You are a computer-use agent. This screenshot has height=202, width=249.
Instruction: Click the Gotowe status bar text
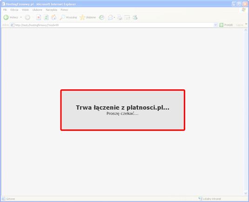pyautogui.click(x=10, y=199)
